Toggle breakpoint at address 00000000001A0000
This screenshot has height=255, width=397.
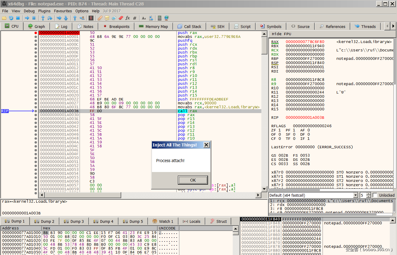point(36,33)
